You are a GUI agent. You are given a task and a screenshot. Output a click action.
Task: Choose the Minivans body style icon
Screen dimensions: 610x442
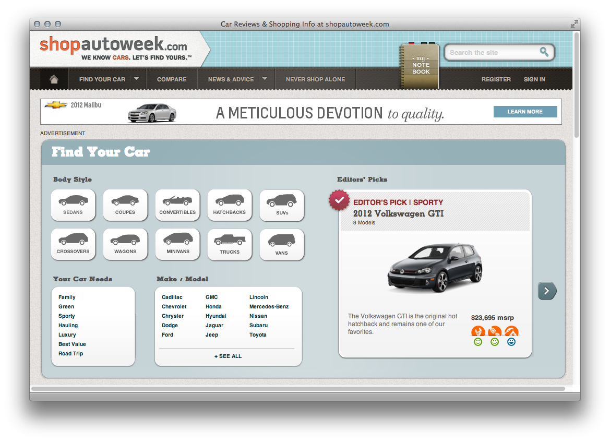pyautogui.click(x=177, y=244)
